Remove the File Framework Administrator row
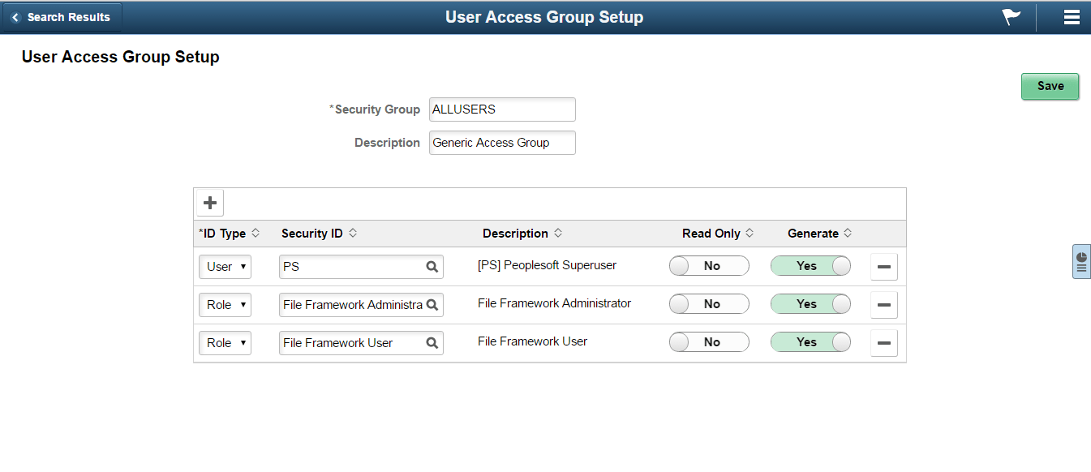The image size is (1091, 472). [883, 304]
